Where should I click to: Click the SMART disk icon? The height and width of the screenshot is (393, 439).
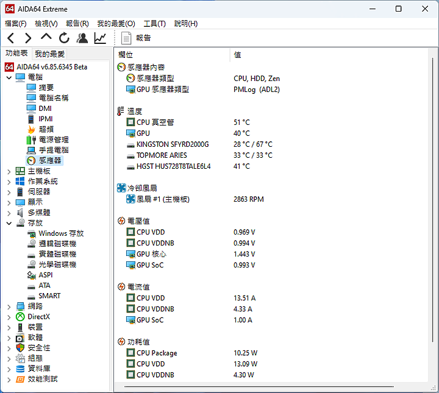point(31,297)
